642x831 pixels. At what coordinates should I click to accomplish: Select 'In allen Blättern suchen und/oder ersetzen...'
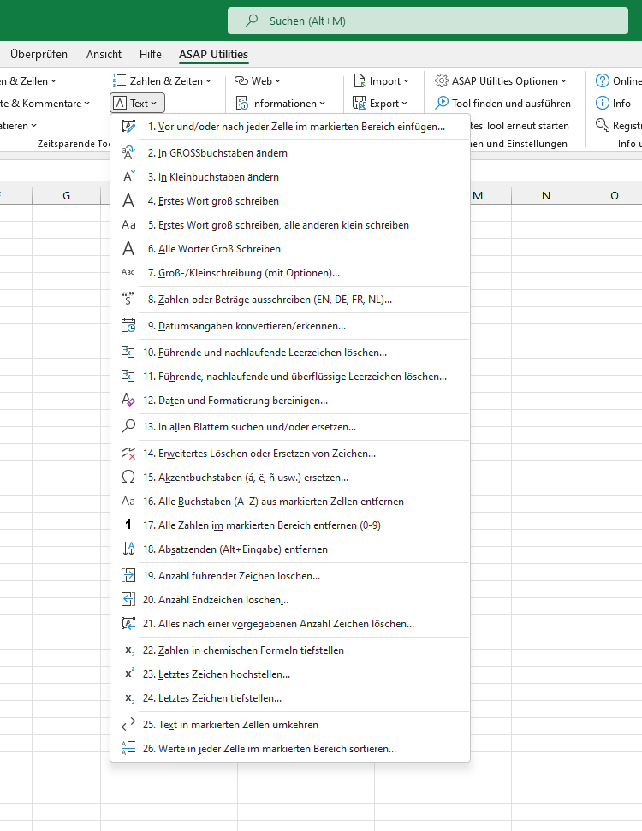click(x=290, y=427)
